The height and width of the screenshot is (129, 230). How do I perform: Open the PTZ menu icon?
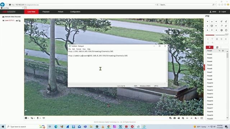point(226,39)
